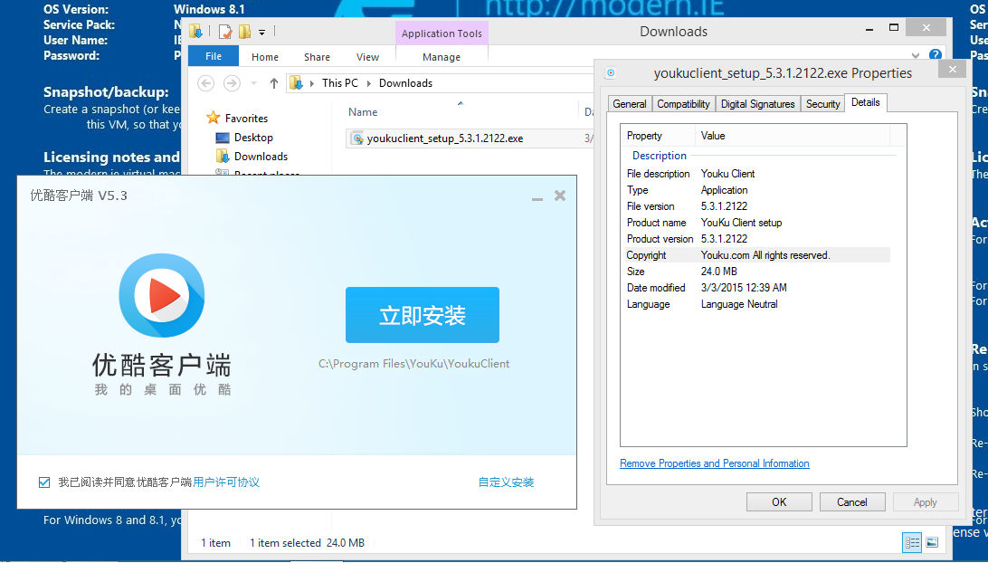Screen dimensions: 988x563
Task: Click Explorer window folder icon in title bar
Action: point(195,31)
